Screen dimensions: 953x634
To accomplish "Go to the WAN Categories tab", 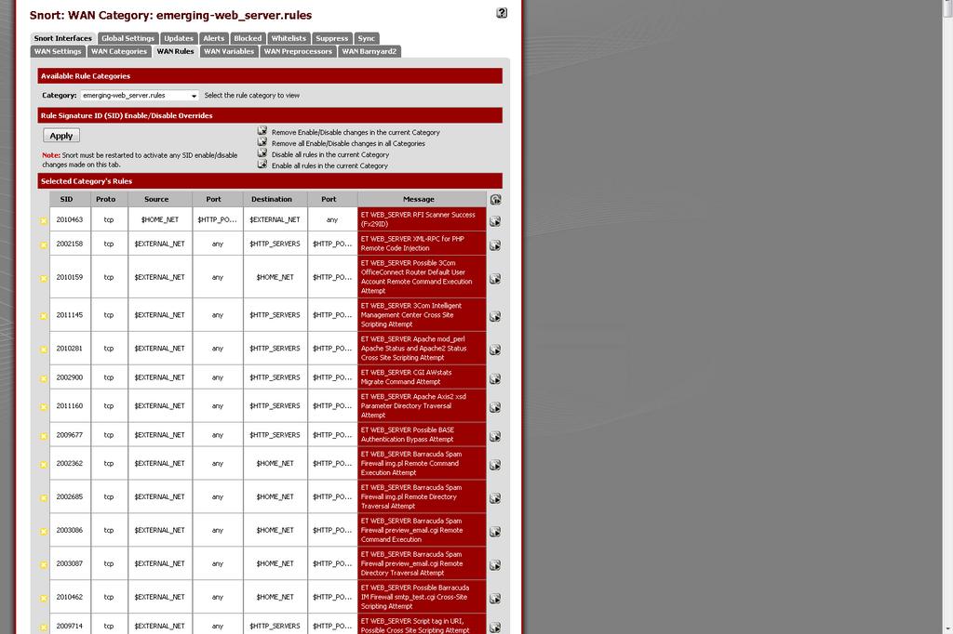I will coord(119,52).
